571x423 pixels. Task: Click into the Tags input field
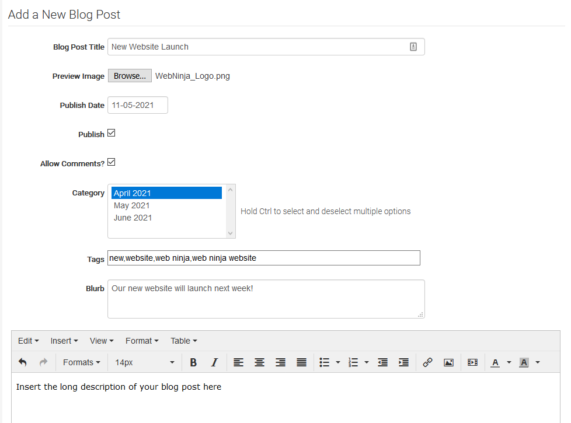[264, 258]
